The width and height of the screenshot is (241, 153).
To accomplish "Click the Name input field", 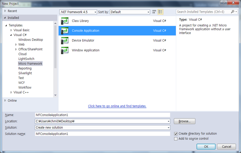I will pos(103,115).
